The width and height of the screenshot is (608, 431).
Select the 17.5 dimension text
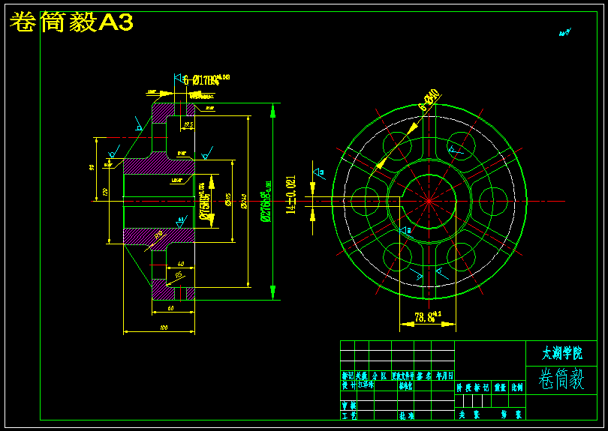click(188, 125)
